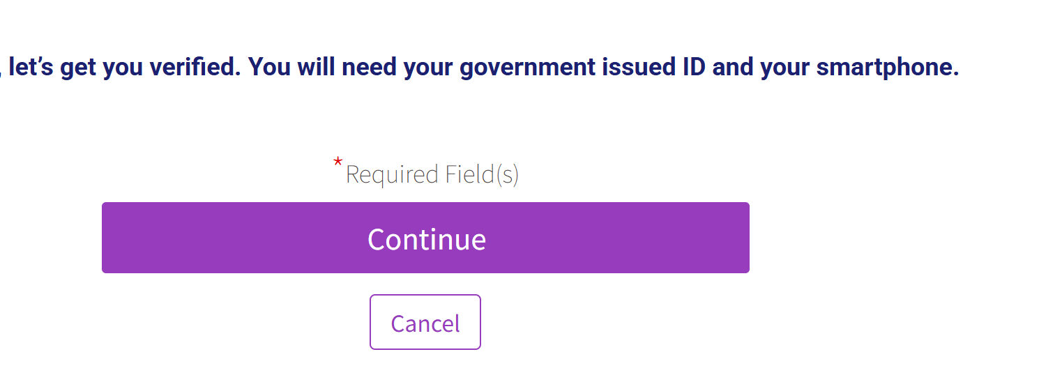
Task: Abort verification using Cancel
Action: click(x=425, y=322)
